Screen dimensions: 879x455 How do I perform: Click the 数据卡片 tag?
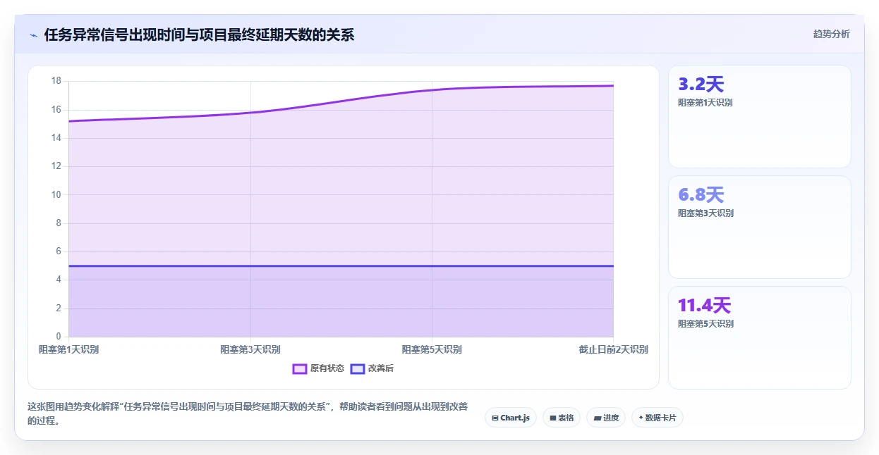pos(657,418)
